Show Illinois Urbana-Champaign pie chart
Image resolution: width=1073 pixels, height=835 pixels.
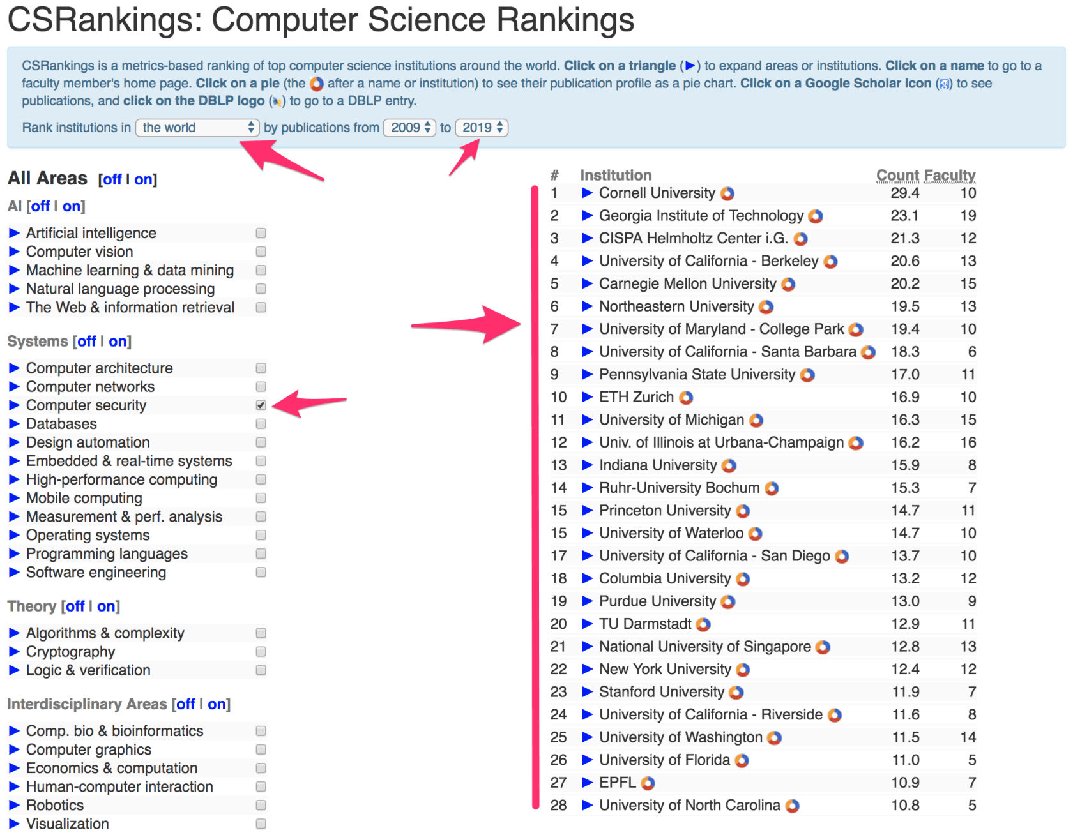(x=856, y=443)
